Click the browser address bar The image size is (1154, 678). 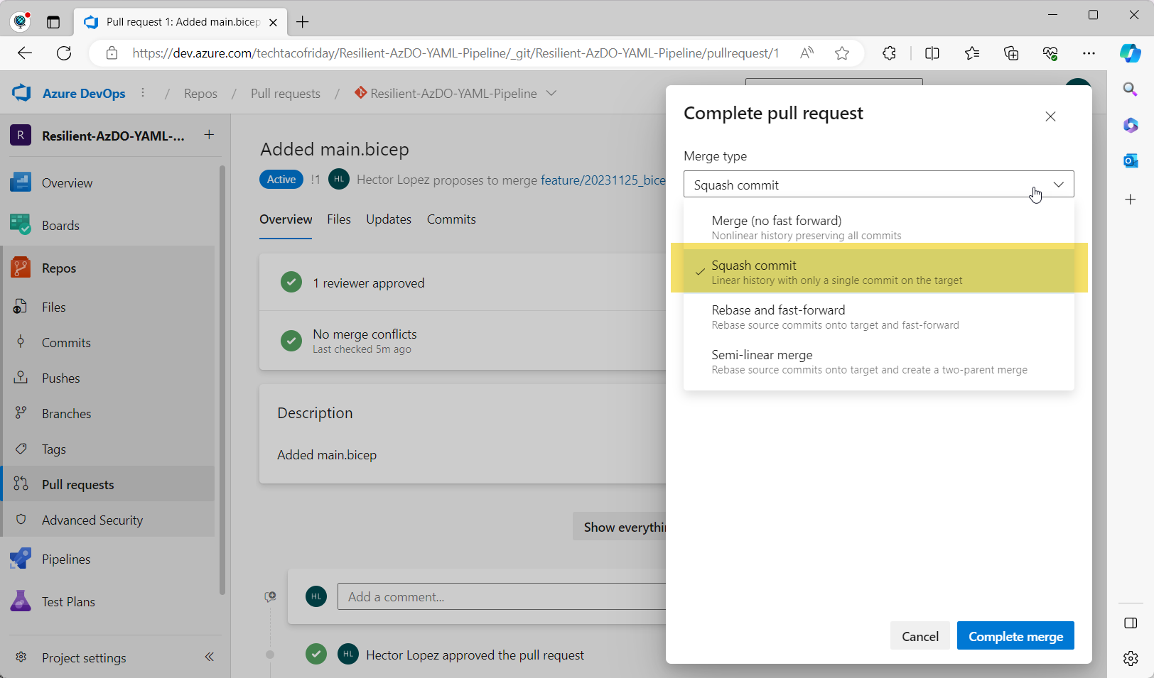[x=455, y=53]
